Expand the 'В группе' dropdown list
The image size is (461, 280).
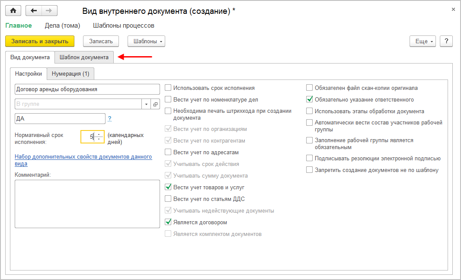(146, 104)
